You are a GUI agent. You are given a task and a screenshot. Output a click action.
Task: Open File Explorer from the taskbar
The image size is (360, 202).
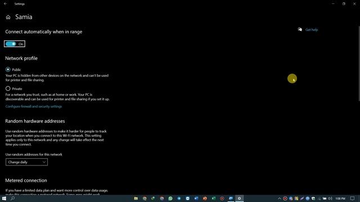point(136,198)
